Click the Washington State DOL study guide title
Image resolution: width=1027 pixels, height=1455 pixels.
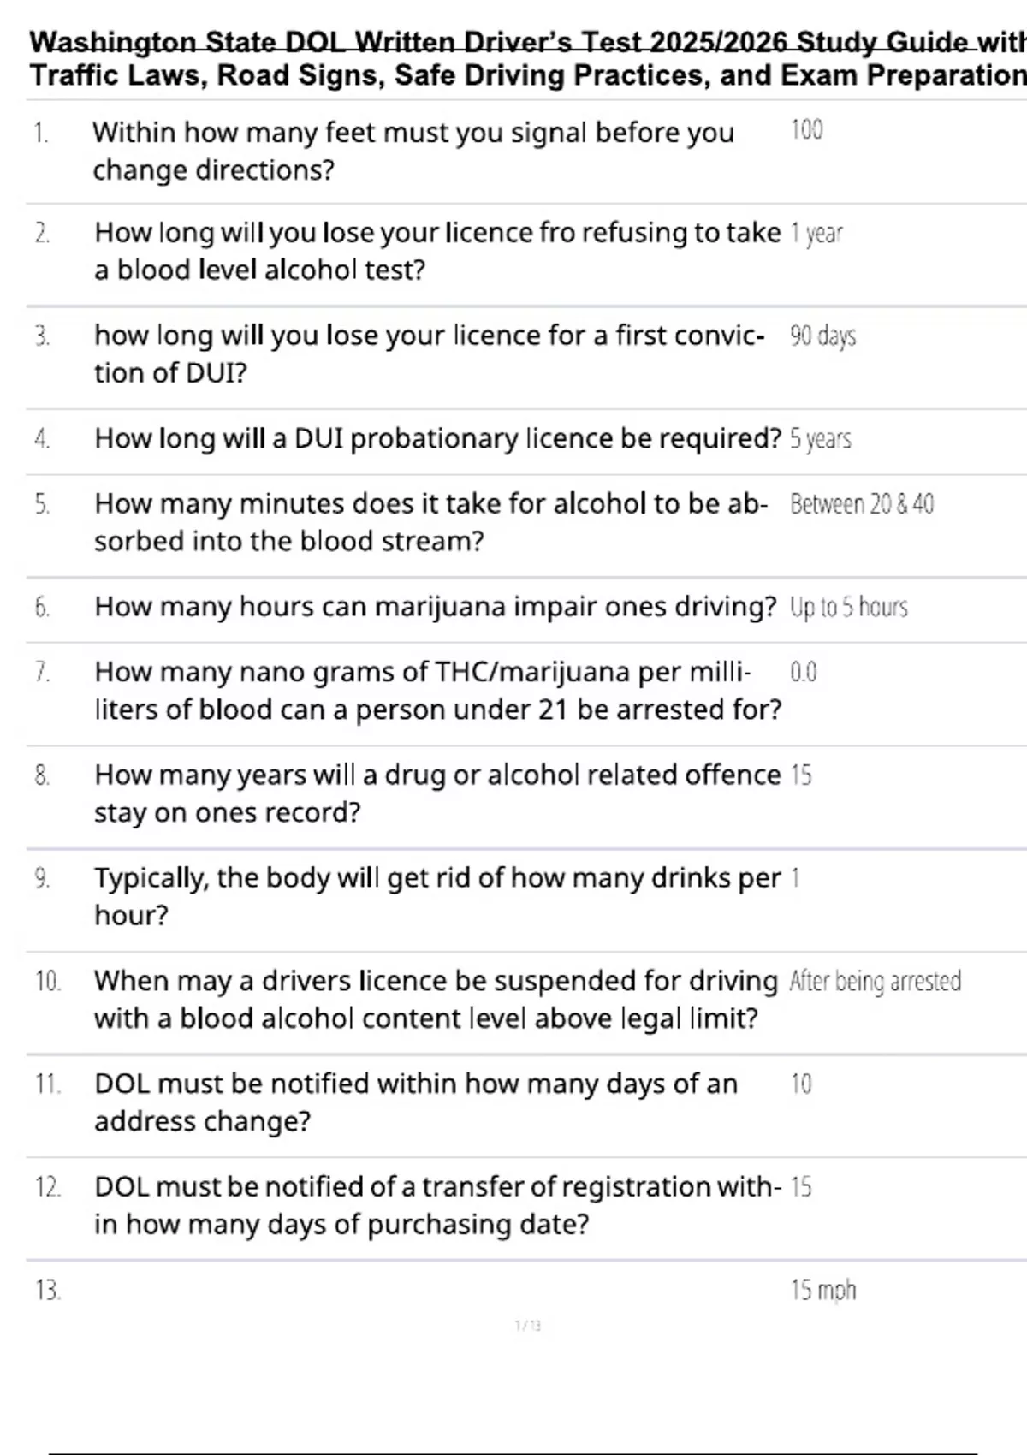click(527, 58)
